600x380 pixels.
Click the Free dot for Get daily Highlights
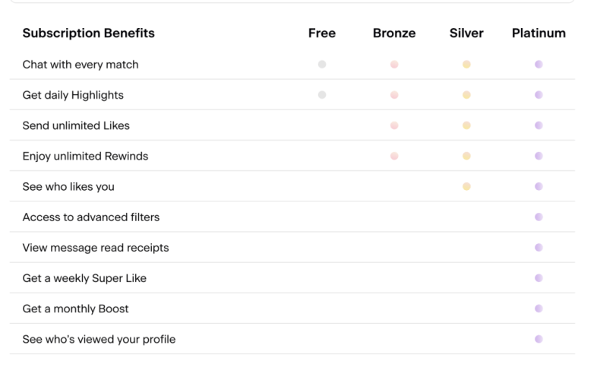point(322,95)
